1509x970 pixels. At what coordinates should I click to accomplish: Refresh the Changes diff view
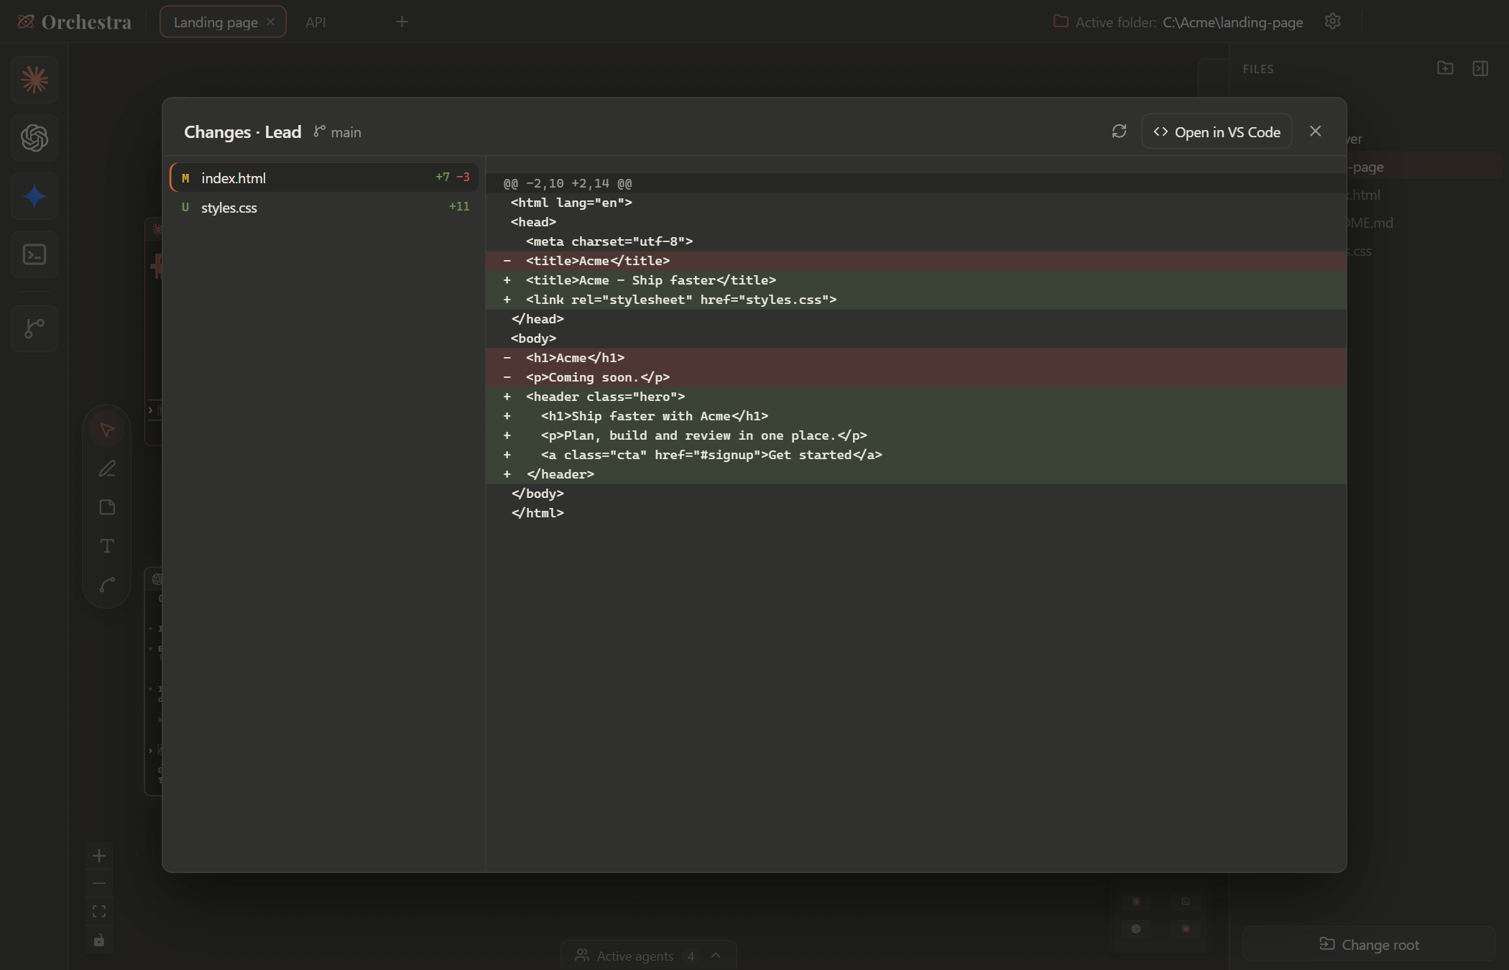(x=1119, y=131)
